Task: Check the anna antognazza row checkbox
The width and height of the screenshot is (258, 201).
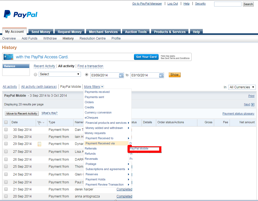Action: [6, 196]
